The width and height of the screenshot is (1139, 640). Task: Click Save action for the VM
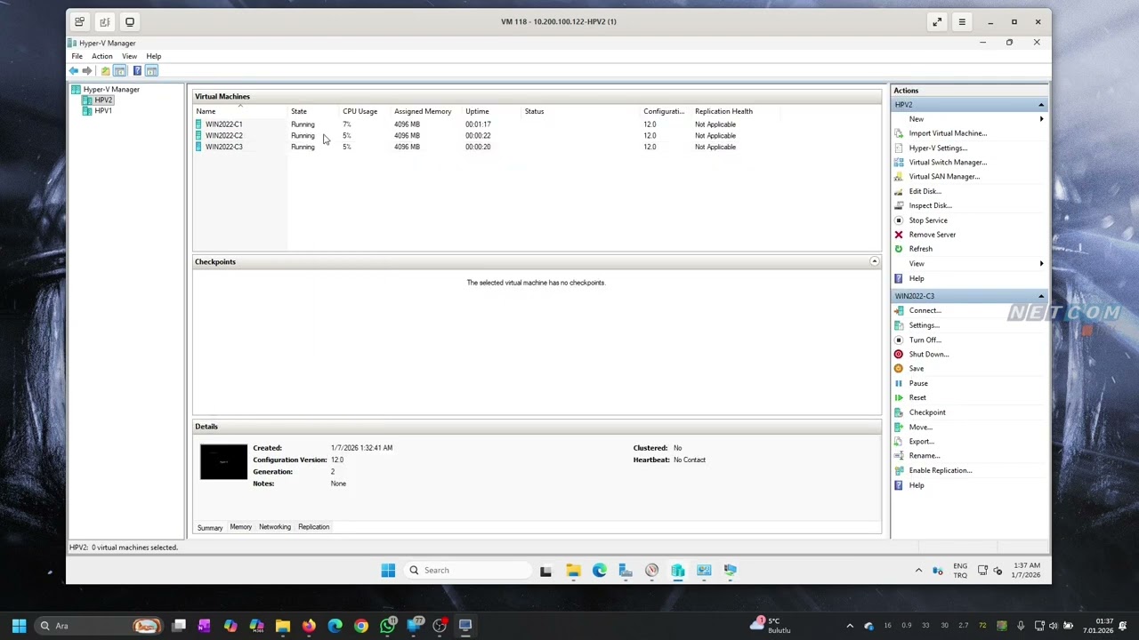916,368
